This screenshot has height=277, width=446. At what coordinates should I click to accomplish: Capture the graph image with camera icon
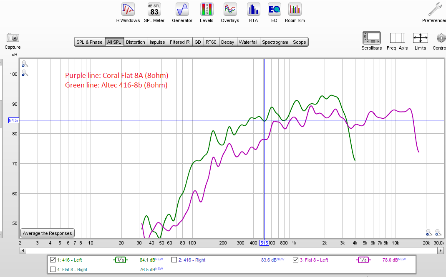[13, 41]
